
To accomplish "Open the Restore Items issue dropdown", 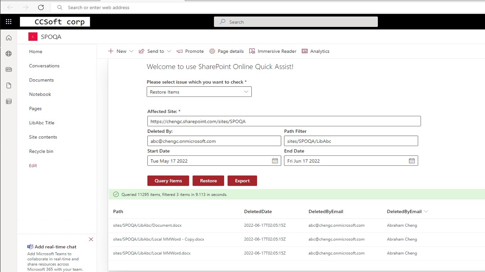I will coord(199,92).
